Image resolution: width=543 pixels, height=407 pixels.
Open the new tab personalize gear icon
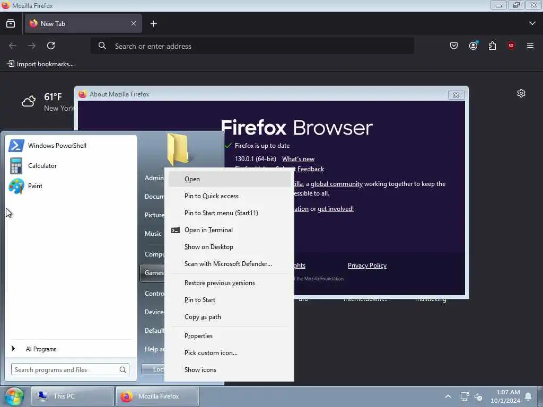(521, 93)
